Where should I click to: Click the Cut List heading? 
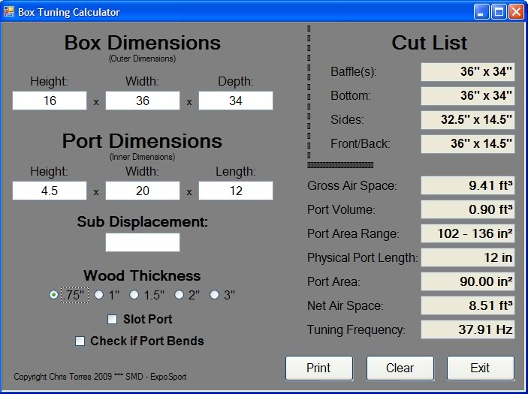tap(429, 43)
